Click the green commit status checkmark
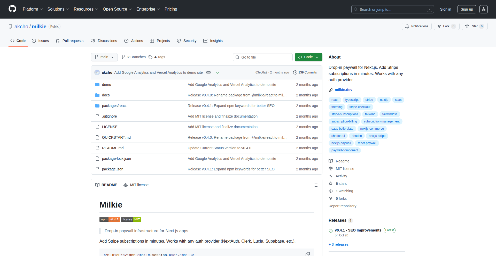The image size is (496, 256). (218, 72)
